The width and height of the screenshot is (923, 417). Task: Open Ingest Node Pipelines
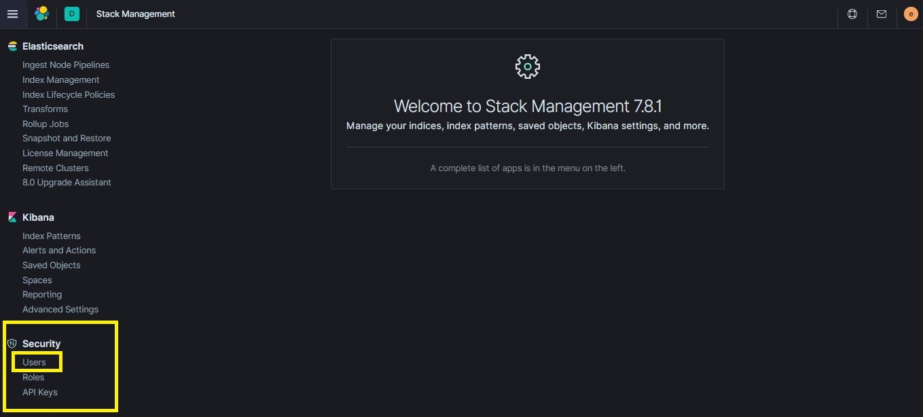(x=66, y=65)
